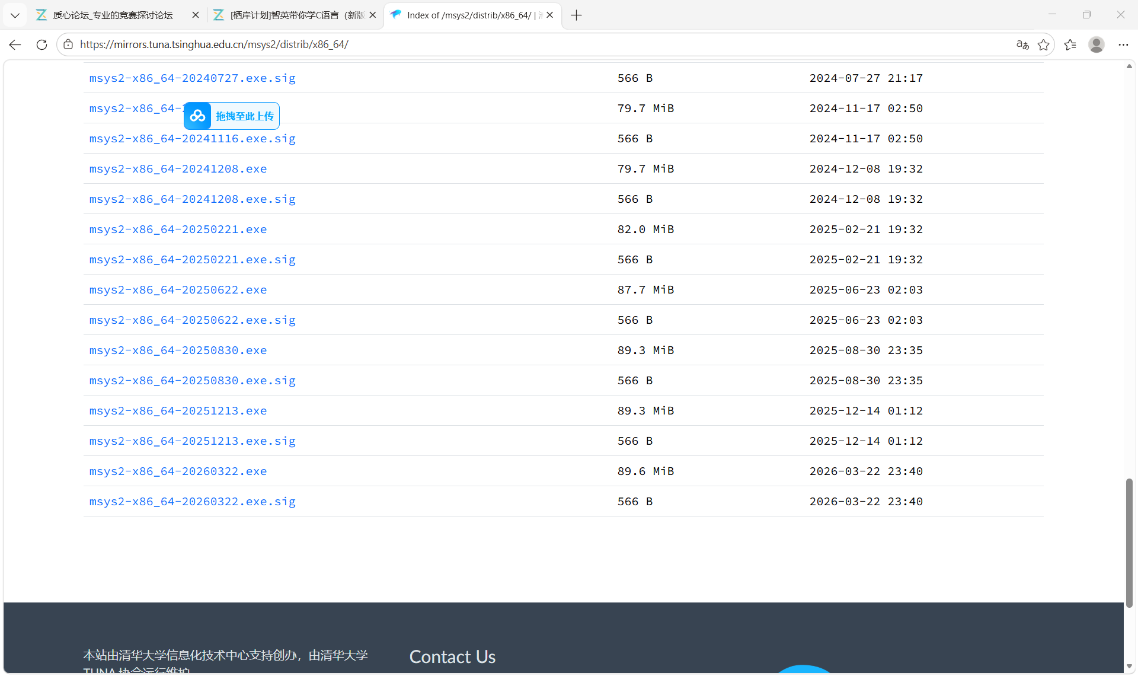Switch to the 栖岸计划 C语言 tab
1138x676 pixels.
(295, 15)
